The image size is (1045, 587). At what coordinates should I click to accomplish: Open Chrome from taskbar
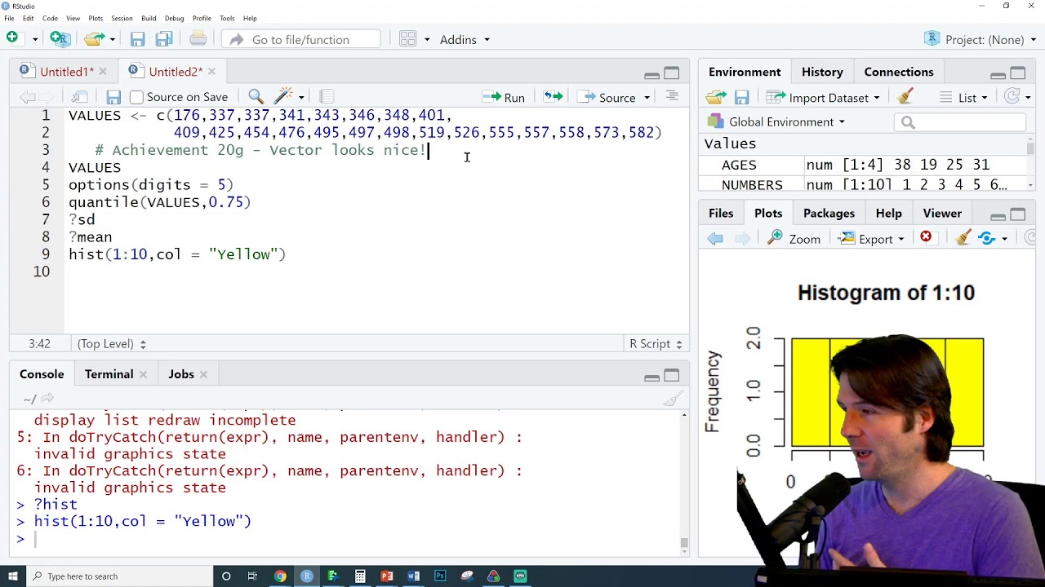tap(280, 576)
